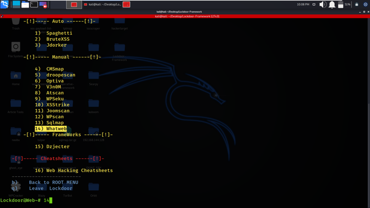
Task: Click the red terminal title bar text
Action: [187, 16]
